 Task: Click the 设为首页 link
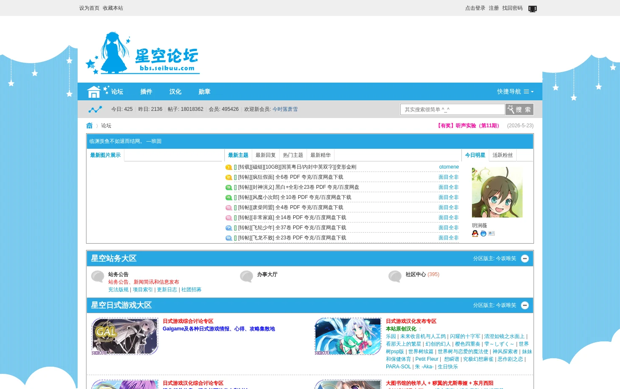coord(89,8)
